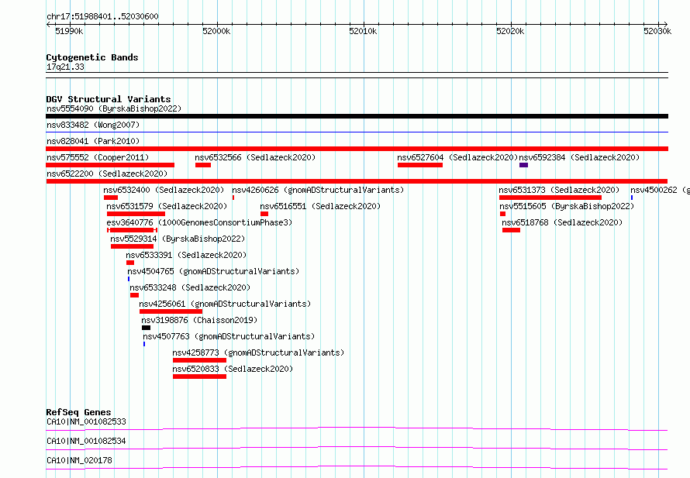Click the nsv6527604 (Sedlazeck2020) label
690x478 pixels.
[x=457, y=157]
